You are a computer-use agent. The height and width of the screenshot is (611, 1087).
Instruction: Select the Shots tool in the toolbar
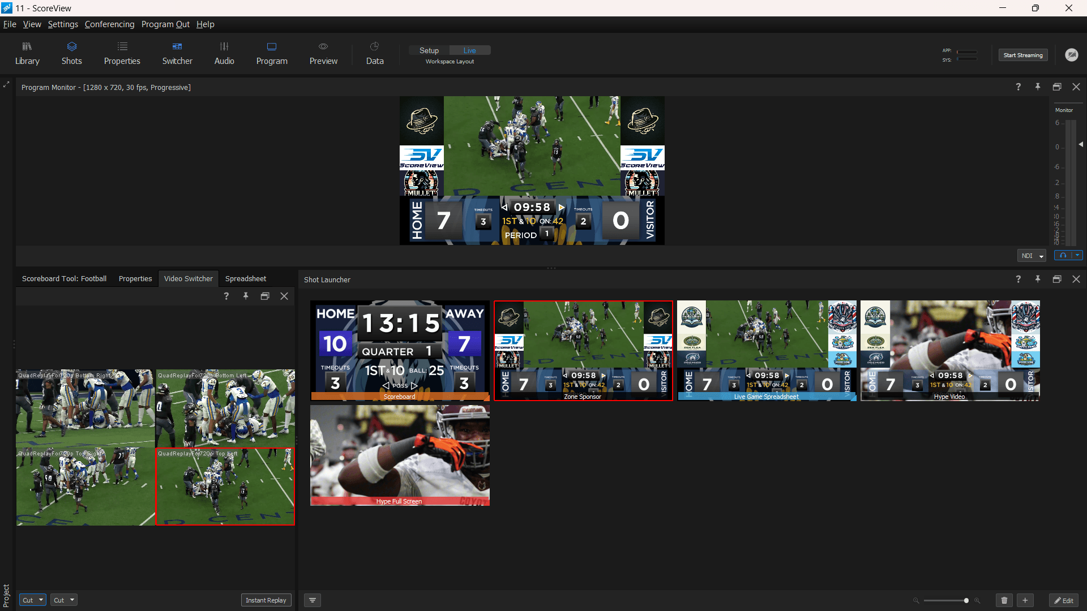[71, 53]
